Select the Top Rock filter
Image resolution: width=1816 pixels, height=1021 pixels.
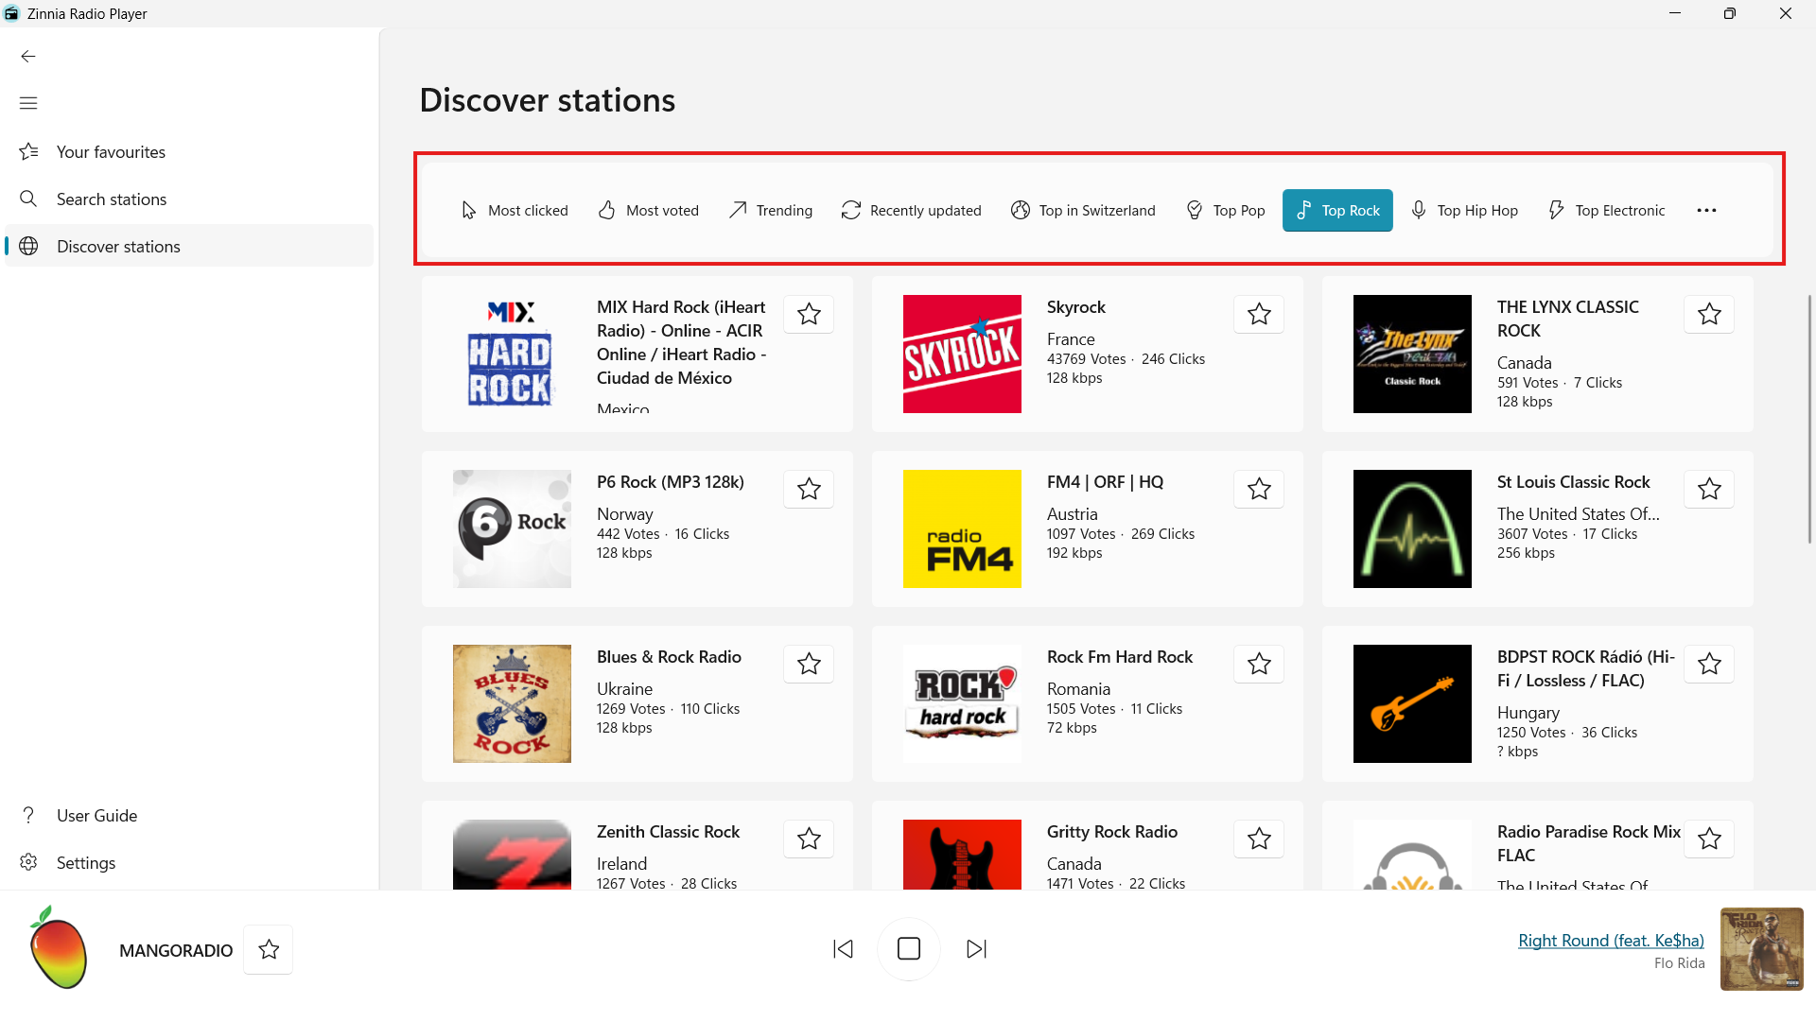click(1337, 210)
